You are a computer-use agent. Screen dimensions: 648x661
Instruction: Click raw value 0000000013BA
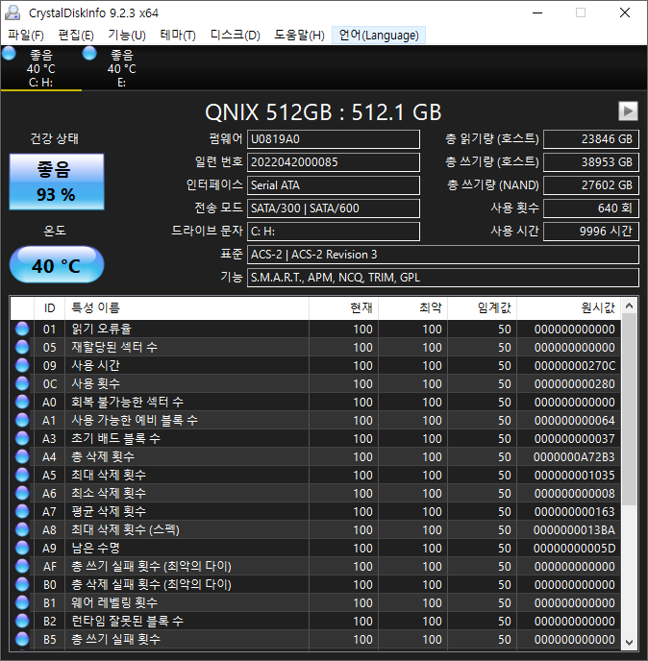[574, 530]
